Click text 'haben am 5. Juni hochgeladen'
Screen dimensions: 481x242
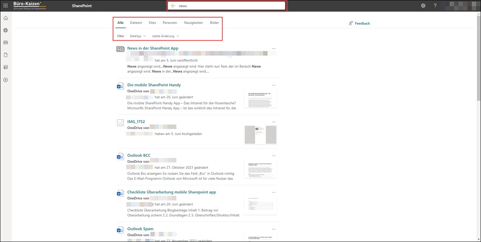pos(178,134)
